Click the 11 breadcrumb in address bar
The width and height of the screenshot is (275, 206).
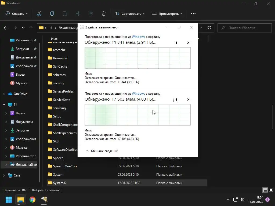(51, 28)
